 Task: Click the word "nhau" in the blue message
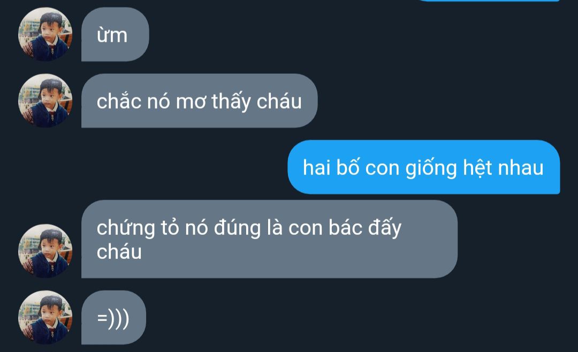(521, 167)
